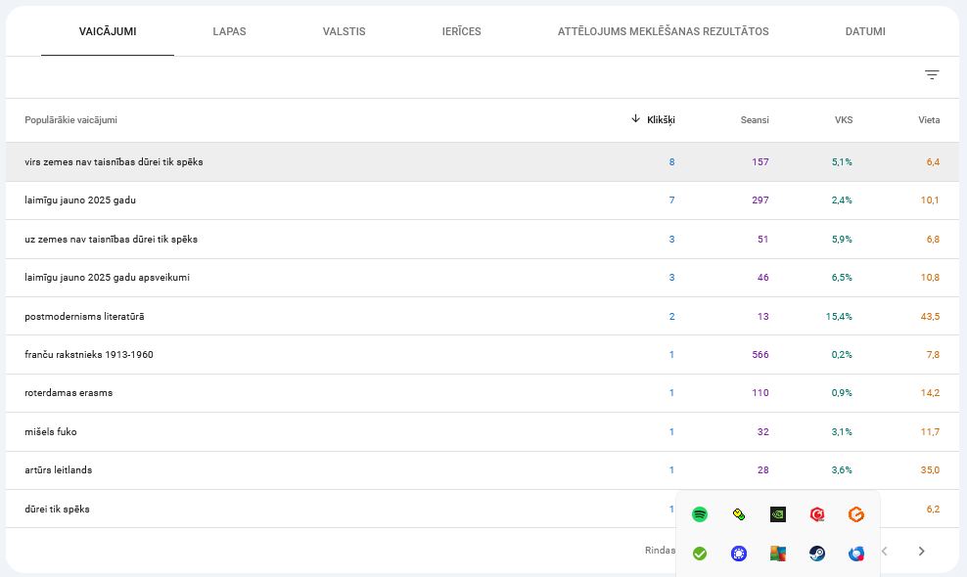Sort table by Klikšķi column
The height and width of the screenshot is (577, 967).
[661, 120]
